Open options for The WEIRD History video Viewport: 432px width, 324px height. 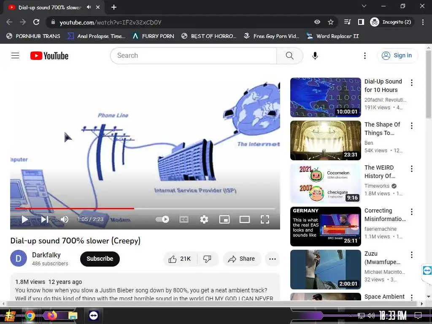coord(412,169)
